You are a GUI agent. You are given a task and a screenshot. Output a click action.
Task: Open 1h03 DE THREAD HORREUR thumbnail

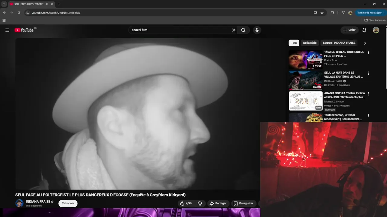[x=306, y=60]
